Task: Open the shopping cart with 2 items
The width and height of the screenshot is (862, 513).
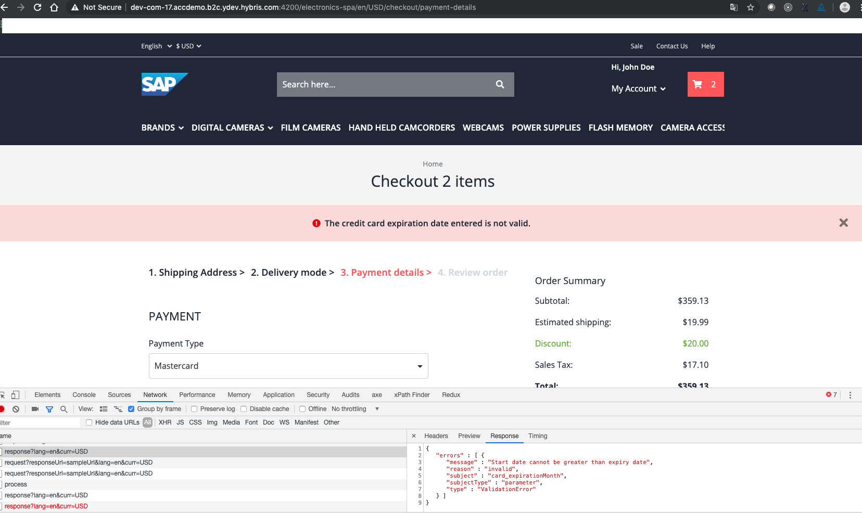Action: 705,84
